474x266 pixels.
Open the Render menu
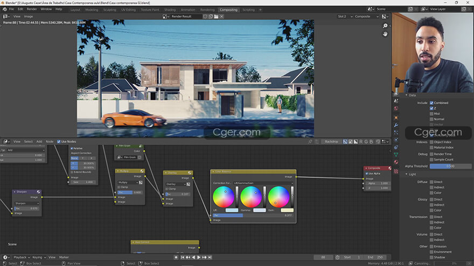32,9
